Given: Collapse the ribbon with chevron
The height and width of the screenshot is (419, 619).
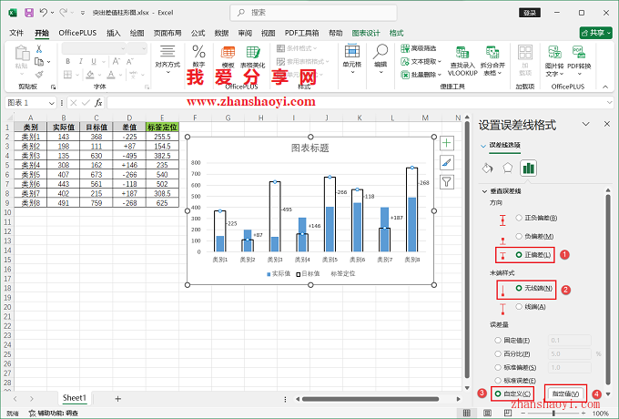Looking at the screenshot, I should point(605,87).
